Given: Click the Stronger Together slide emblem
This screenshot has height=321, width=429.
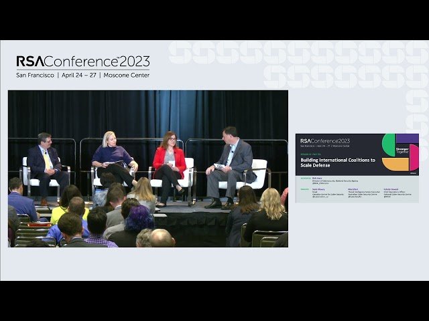Looking at the screenshot, I should pyautogui.click(x=402, y=150).
